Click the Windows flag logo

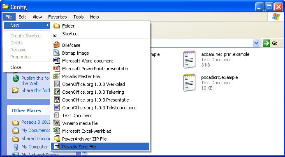276,17
